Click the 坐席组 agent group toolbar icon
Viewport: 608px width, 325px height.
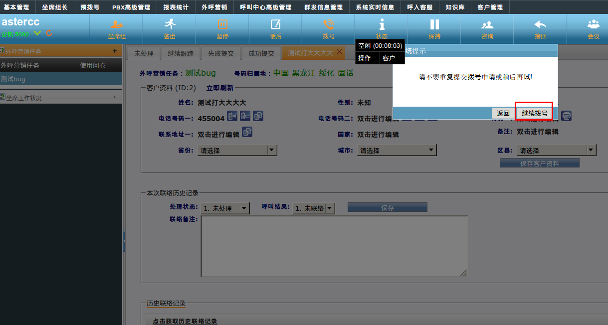click(x=117, y=24)
